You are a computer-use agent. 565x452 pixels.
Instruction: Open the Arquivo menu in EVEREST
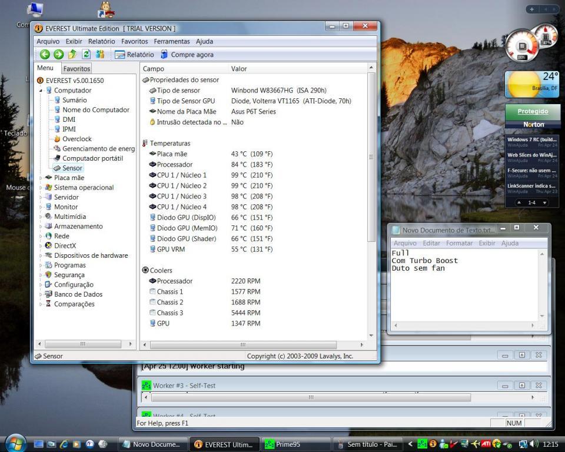tap(48, 41)
